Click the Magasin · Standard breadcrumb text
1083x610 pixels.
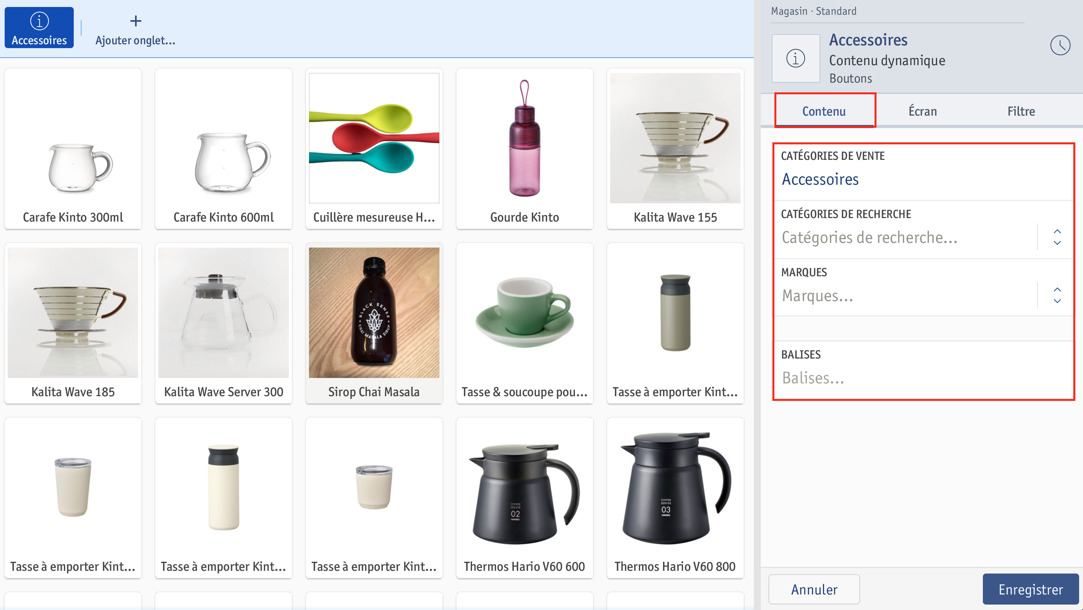pos(814,11)
